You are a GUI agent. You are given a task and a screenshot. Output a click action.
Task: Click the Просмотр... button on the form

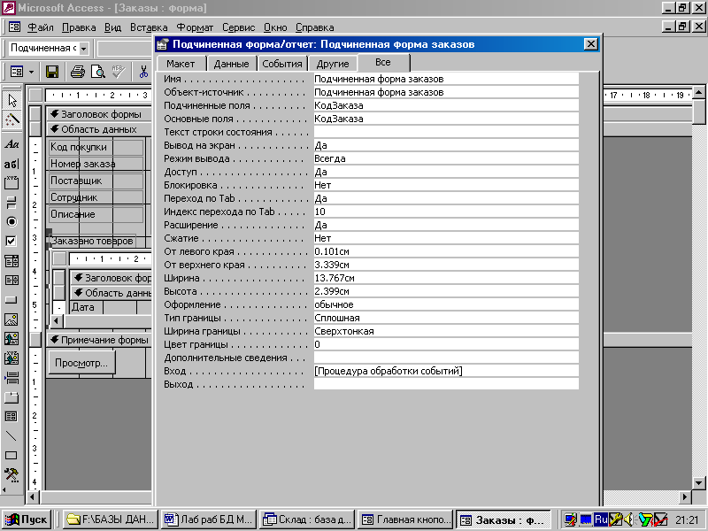pos(81,363)
